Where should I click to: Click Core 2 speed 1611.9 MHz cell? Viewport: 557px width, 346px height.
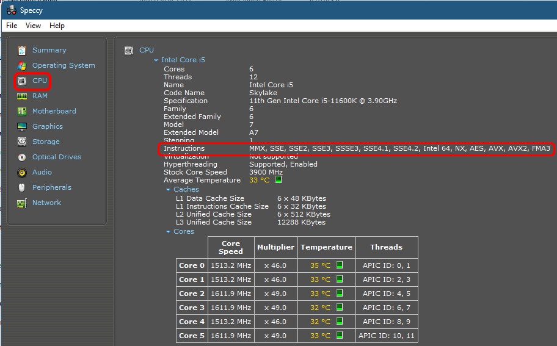pyautogui.click(x=231, y=294)
